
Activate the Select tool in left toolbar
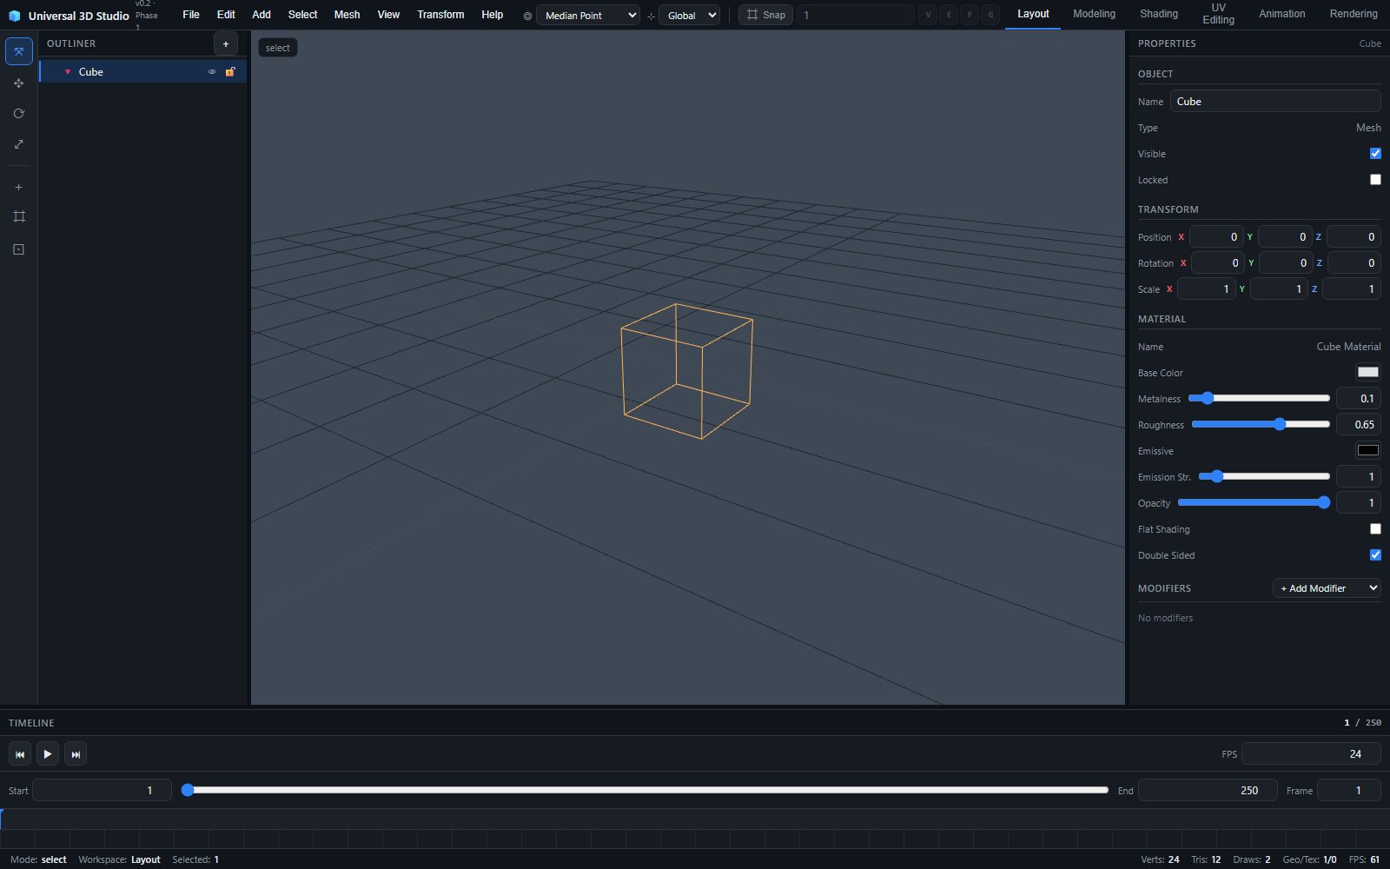pyautogui.click(x=19, y=51)
